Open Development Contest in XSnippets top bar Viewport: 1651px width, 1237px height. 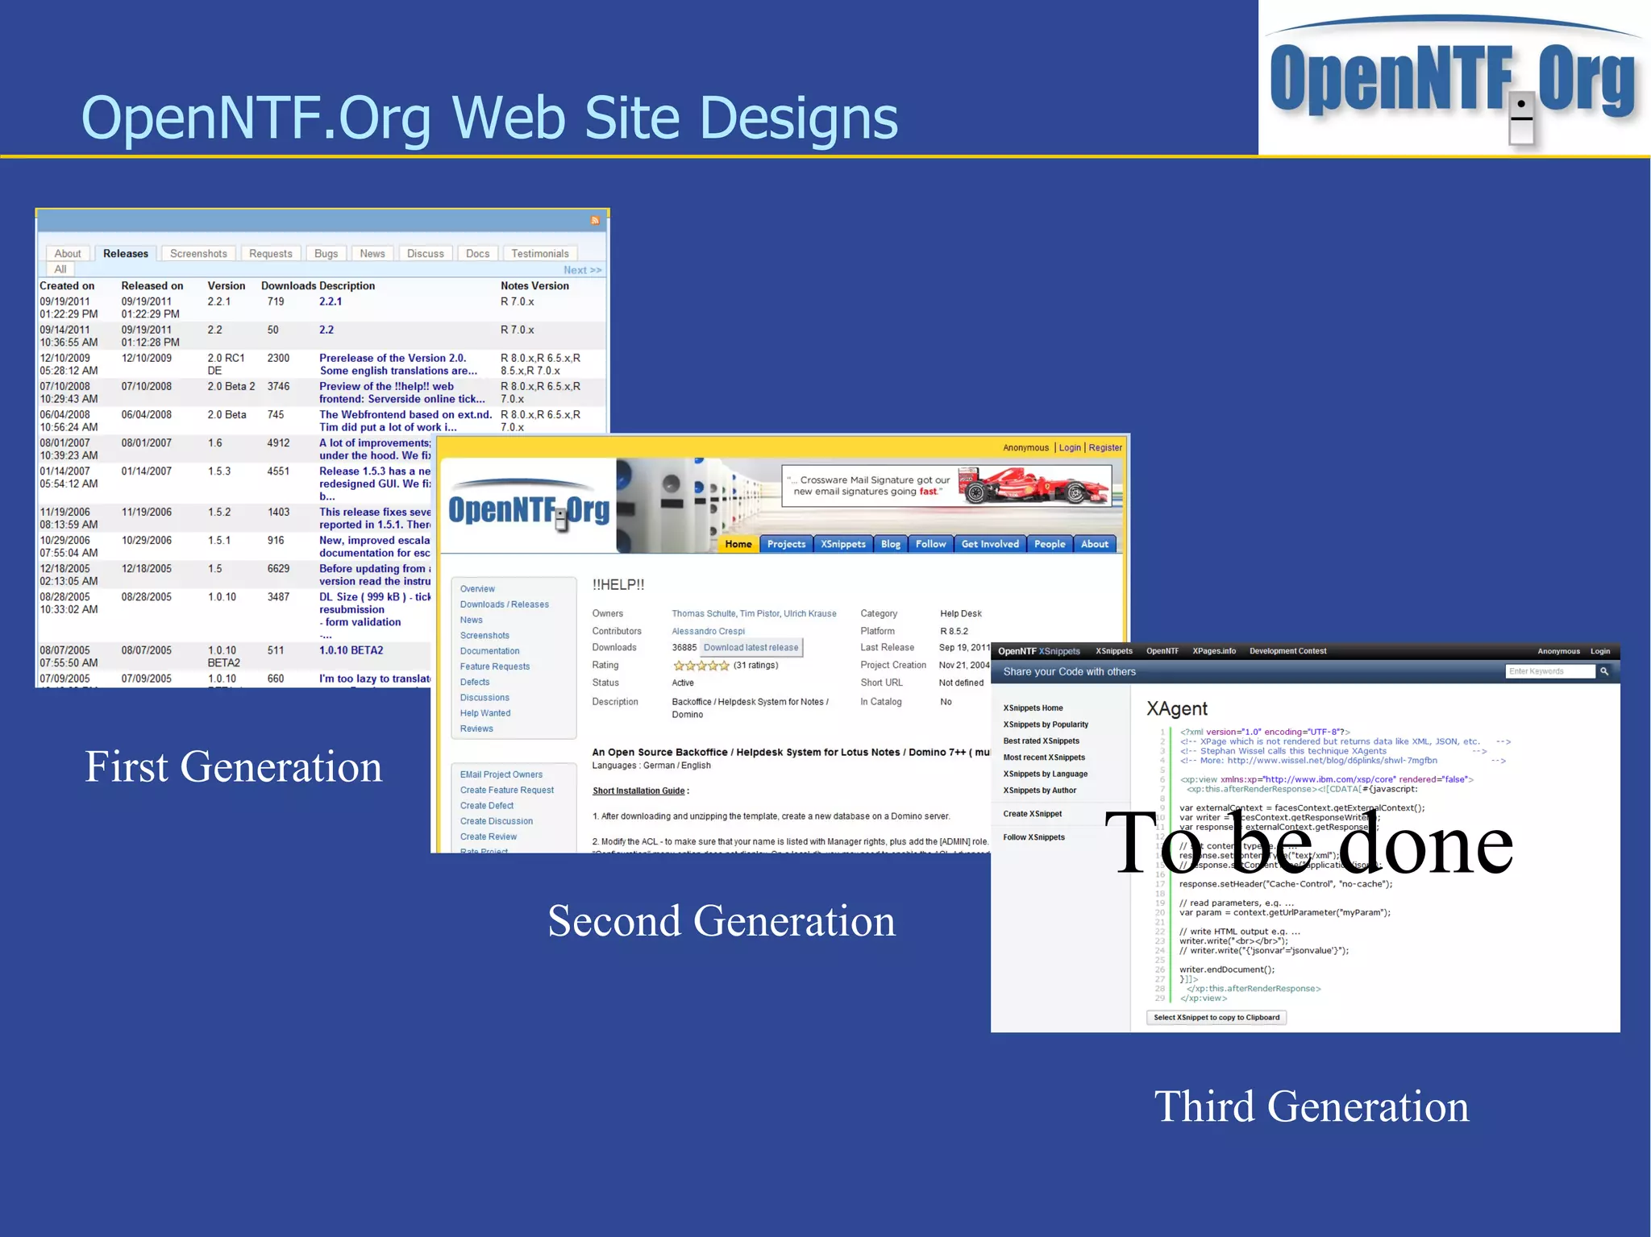(1287, 651)
